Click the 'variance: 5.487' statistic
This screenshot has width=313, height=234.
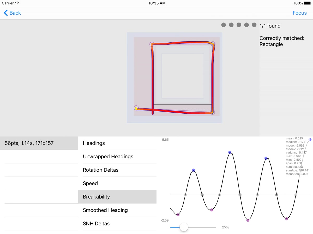tap(296, 153)
